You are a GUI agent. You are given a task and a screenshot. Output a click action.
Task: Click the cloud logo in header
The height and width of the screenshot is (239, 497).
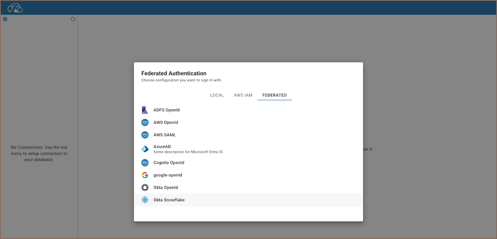click(x=15, y=7)
